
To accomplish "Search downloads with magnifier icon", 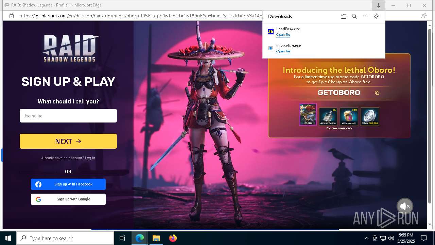I will click(x=354, y=16).
